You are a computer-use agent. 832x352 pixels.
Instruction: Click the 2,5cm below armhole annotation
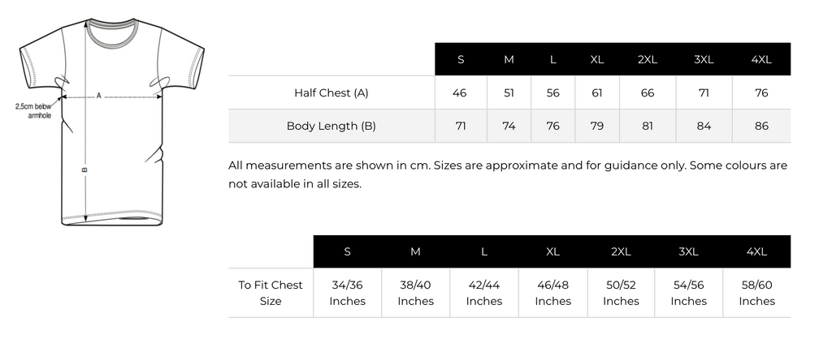click(x=33, y=110)
